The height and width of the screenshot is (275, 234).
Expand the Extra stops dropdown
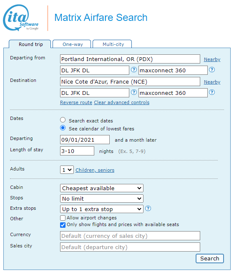click(102, 209)
